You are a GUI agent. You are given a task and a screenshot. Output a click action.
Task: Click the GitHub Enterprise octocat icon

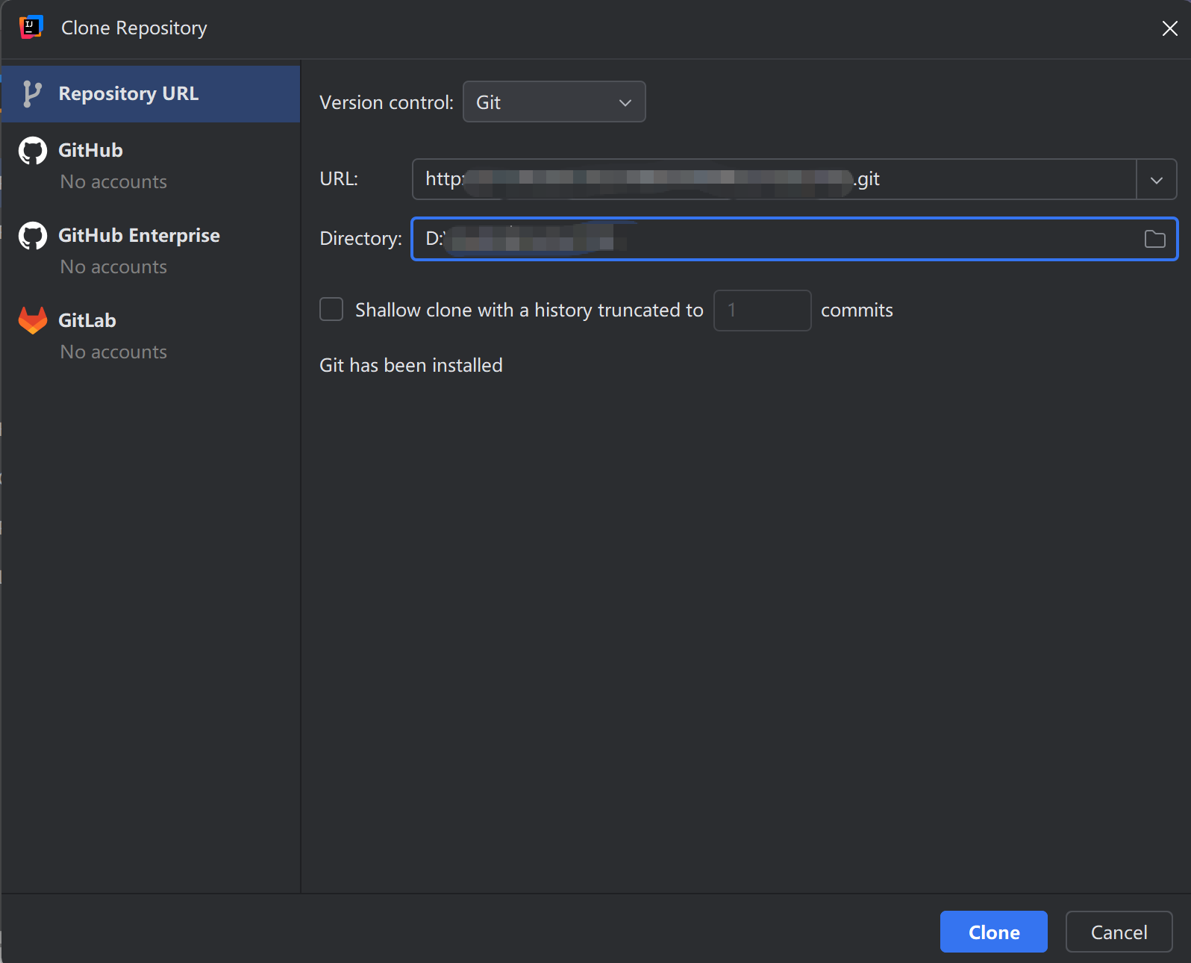(x=32, y=236)
